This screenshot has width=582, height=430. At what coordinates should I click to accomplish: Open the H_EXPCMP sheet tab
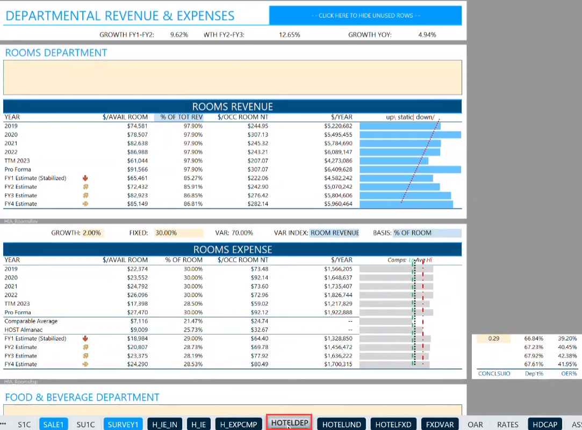click(239, 425)
